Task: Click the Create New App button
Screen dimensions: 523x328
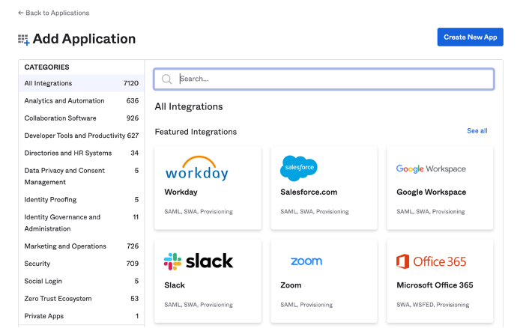Action: click(471, 37)
